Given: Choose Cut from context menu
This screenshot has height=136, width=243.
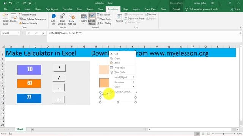Looking at the screenshot, I should (x=122, y=54).
